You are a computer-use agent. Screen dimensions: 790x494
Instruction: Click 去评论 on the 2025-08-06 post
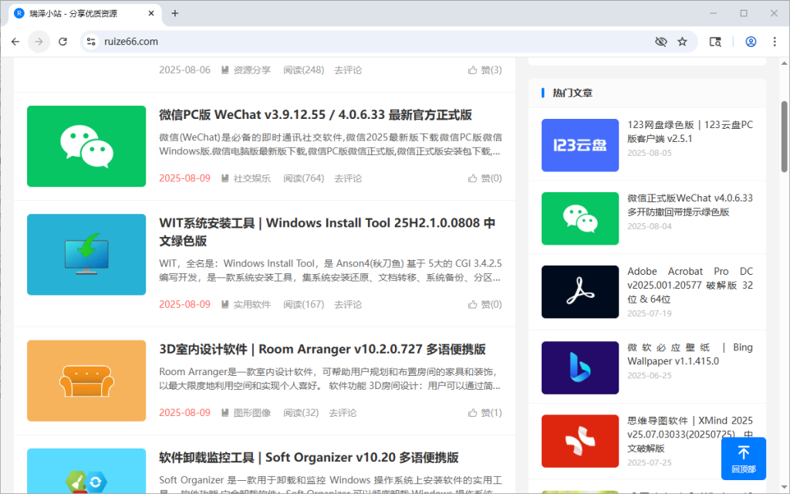pyautogui.click(x=348, y=70)
